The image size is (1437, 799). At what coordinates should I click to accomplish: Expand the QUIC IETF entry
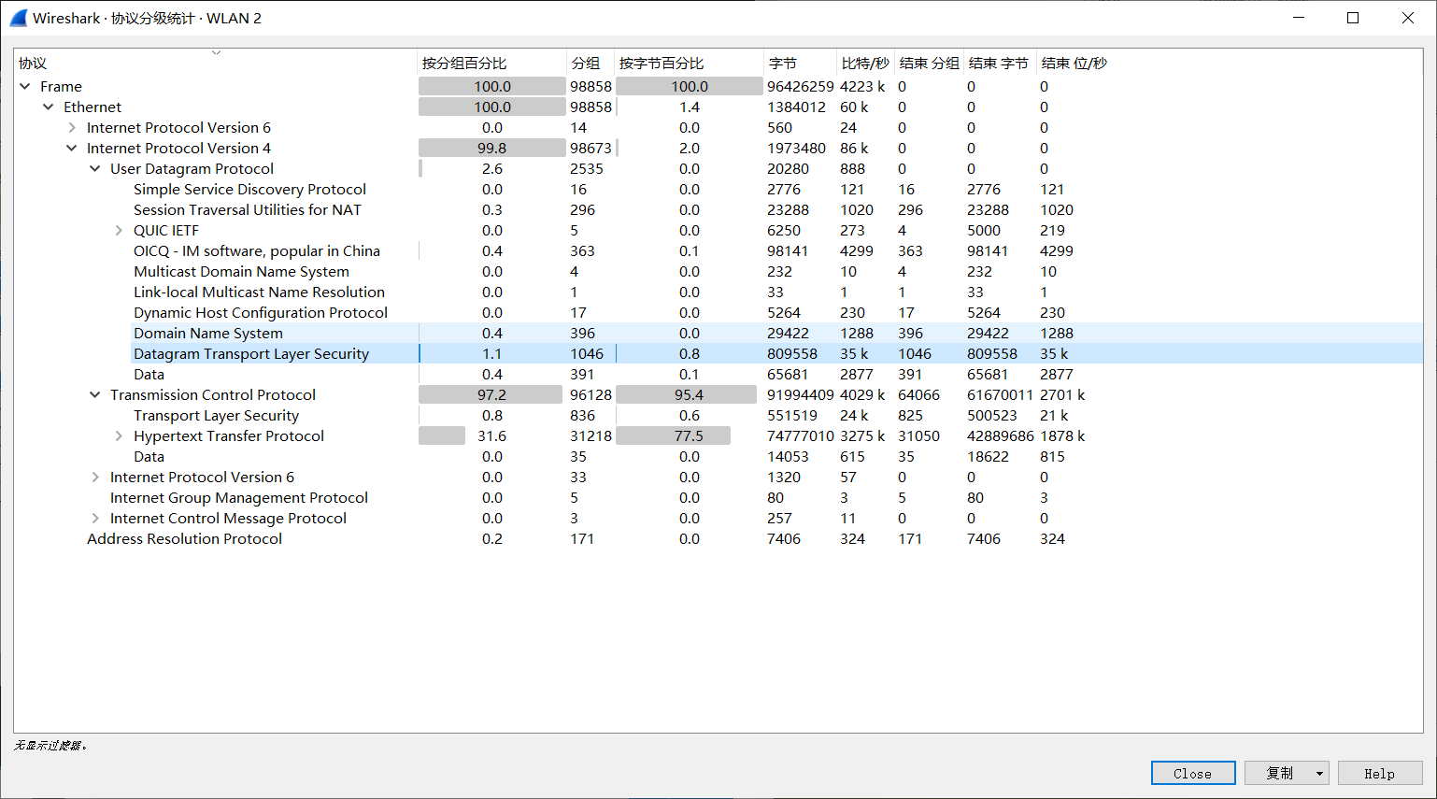point(119,231)
